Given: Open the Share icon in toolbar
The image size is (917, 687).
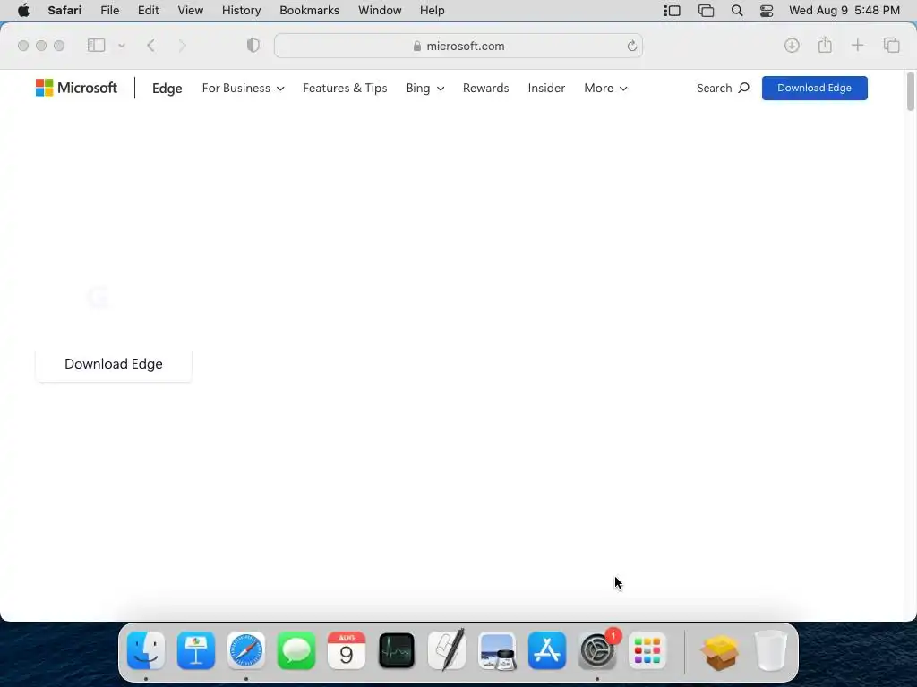Looking at the screenshot, I should (x=825, y=45).
